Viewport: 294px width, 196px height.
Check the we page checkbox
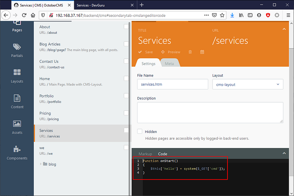[x=126, y=147]
